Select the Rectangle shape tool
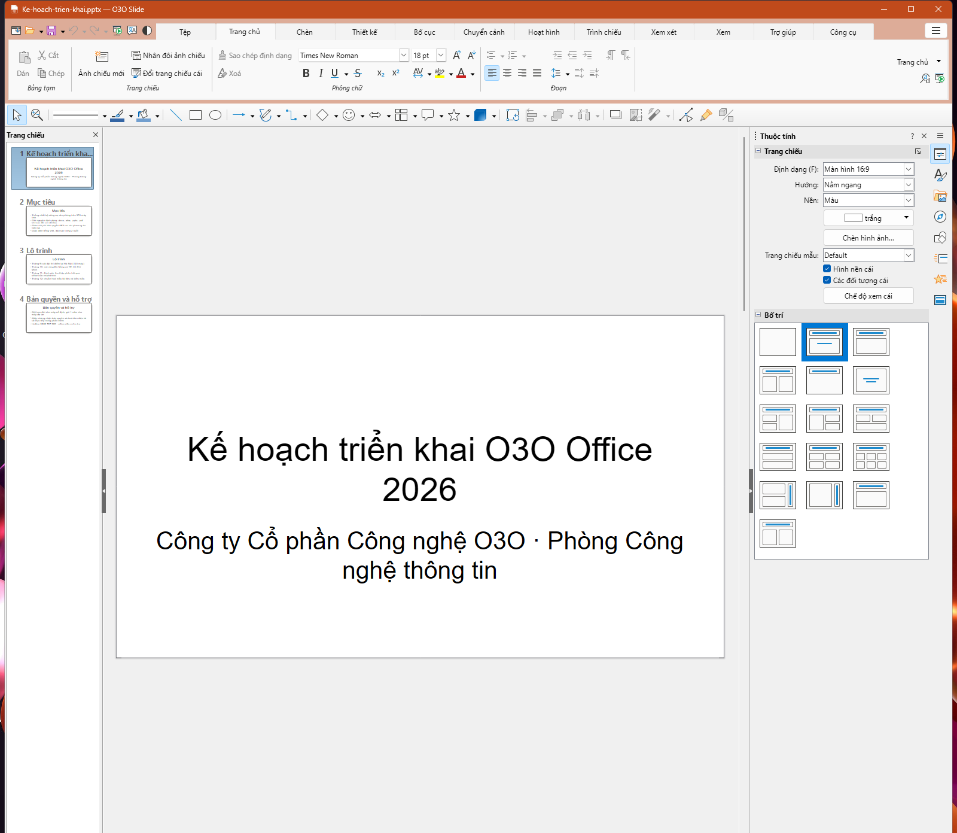Image resolution: width=957 pixels, height=833 pixels. (196, 115)
